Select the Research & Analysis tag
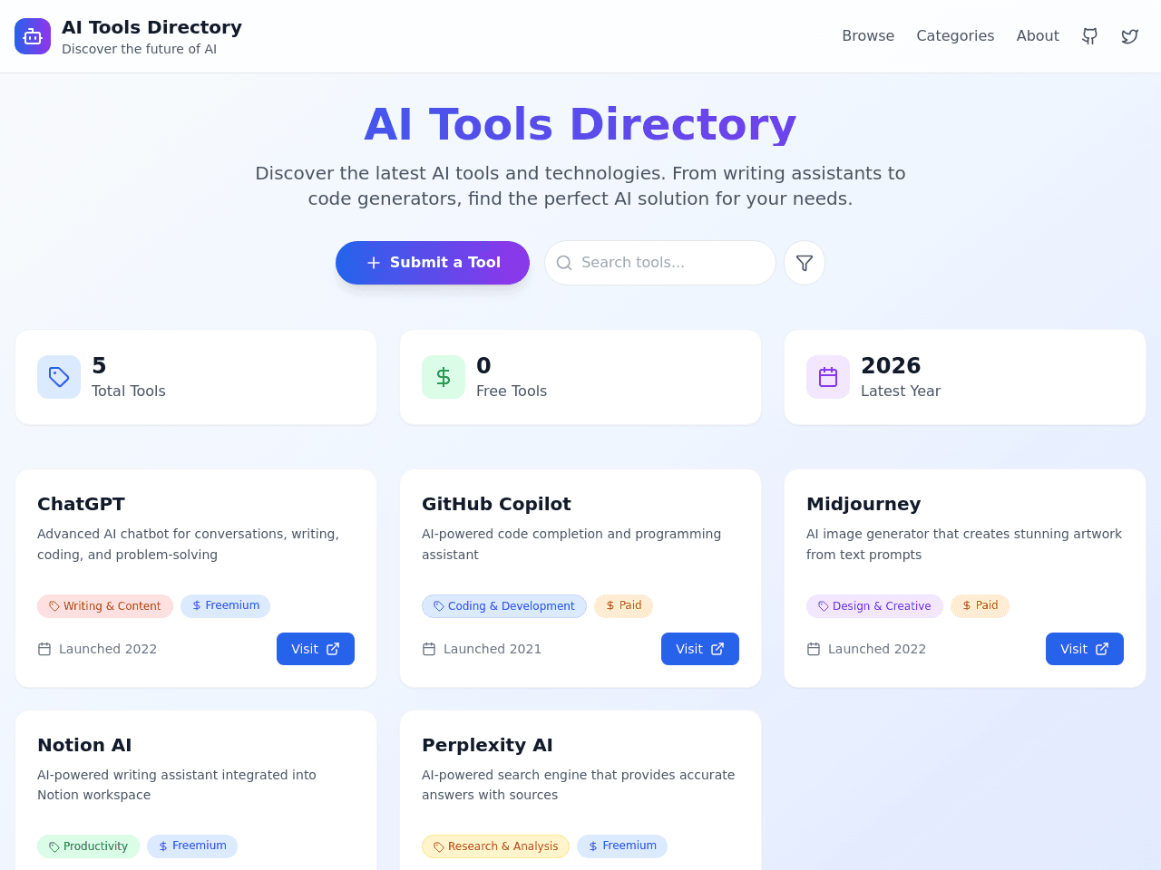 pos(495,846)
